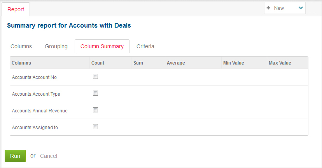Check Count for Accounts:Assigned to

(x=96, y=126)
